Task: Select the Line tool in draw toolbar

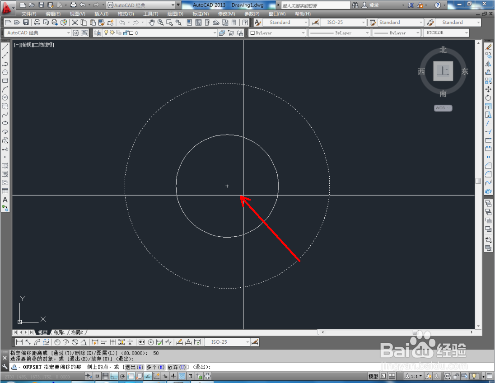Action: pyautogui.click(x=5, y=47)
